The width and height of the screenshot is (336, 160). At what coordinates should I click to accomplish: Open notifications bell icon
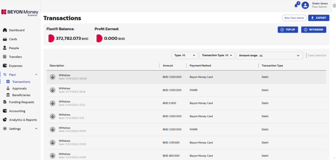tap(296, 5)
